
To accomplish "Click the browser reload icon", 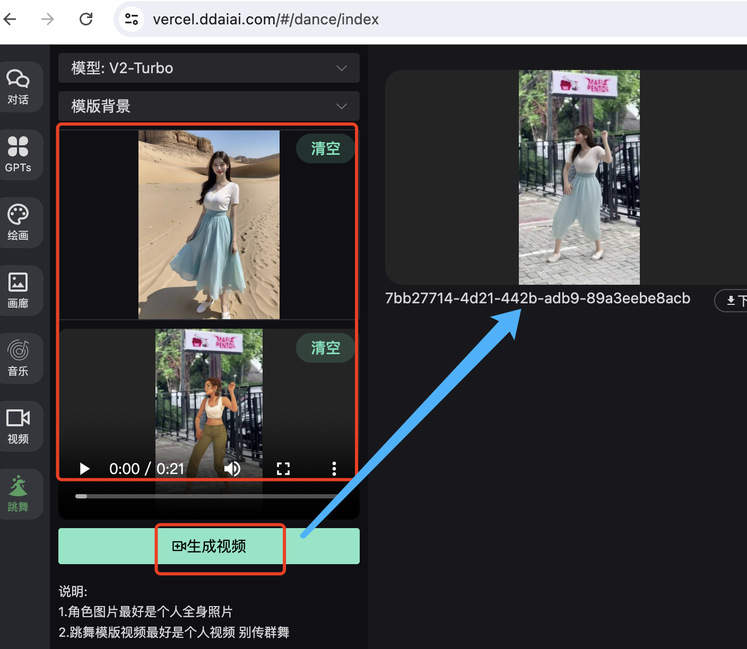I will click(x=86, y=20).
